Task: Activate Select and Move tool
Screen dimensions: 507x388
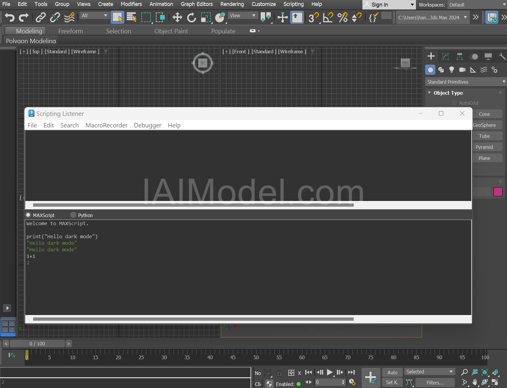Action: (x=177, y=17)
